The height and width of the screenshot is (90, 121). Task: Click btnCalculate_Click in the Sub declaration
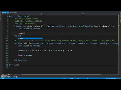tap(37, 26)
